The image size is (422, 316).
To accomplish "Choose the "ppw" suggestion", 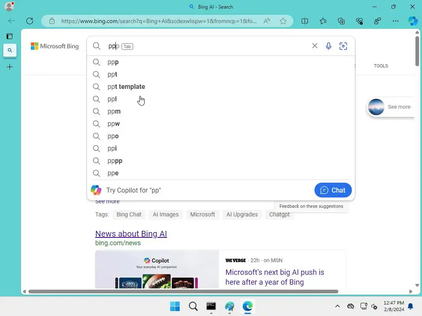I will pyautogui.click(x=221, y=124).
